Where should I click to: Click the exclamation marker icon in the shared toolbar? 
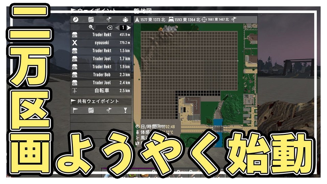click(125, 110)
